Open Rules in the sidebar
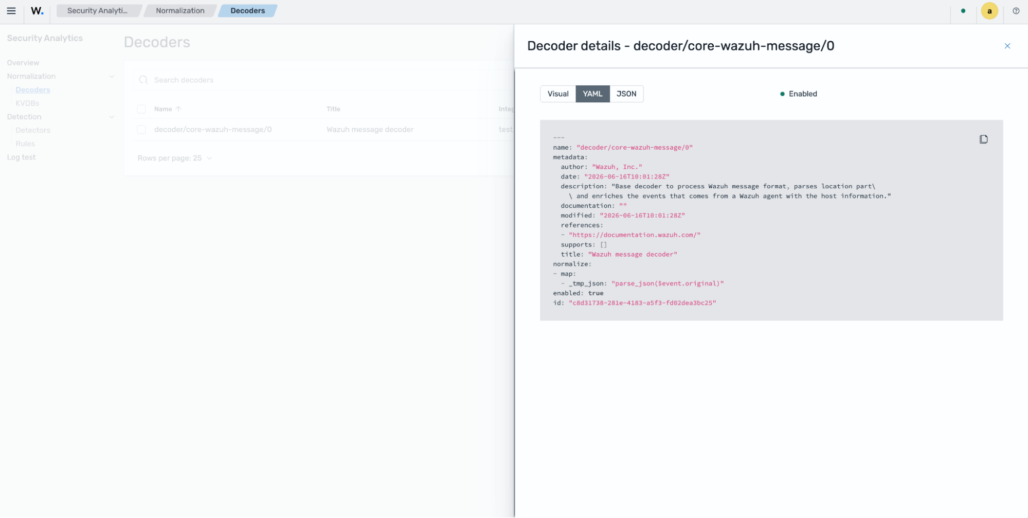1028x518 pixels. (x=25, y=144)
